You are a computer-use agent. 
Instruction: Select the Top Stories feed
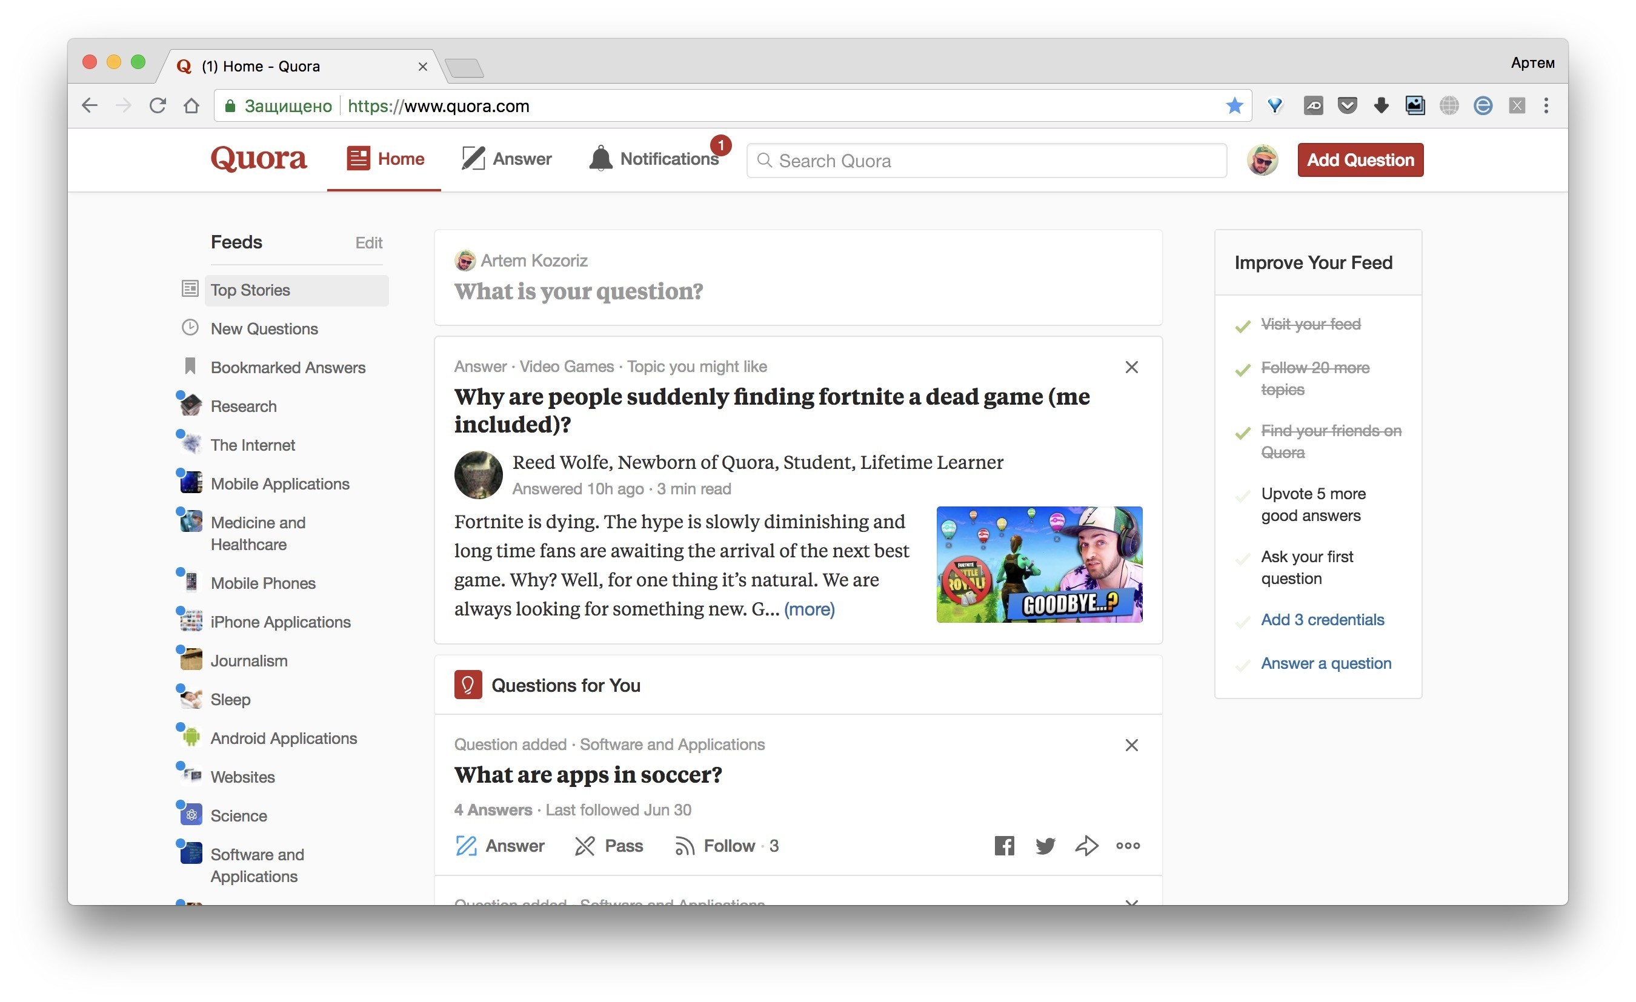296,290
